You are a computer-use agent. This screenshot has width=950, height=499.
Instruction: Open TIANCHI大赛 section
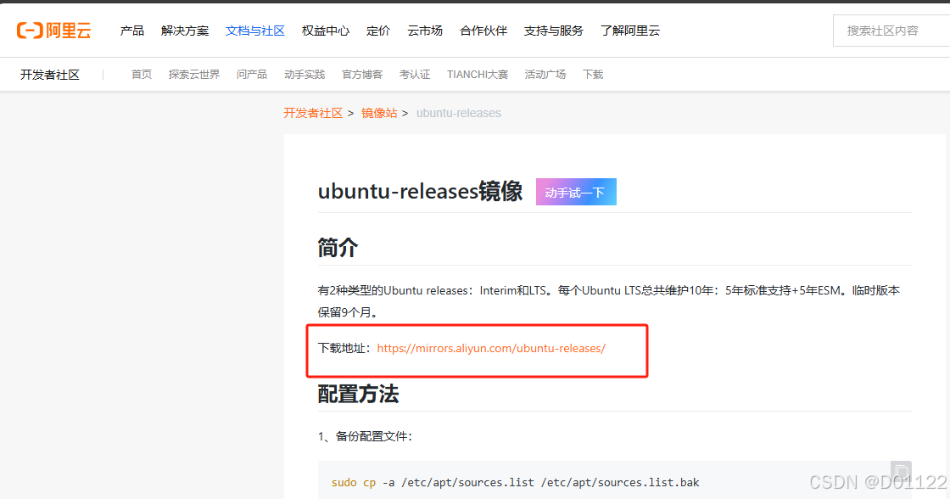click(478, 75)
